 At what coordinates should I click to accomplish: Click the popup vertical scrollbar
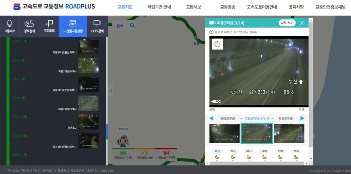coord(311,84)
